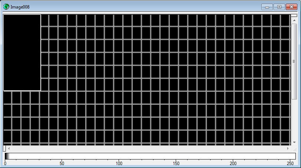This screenshot has height=168, width=301.
Task: Click the 100 mark on the scale
Action: [x=119, y=164]
